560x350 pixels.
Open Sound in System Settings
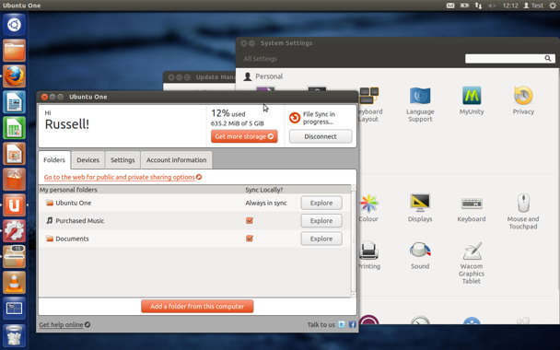420,255
